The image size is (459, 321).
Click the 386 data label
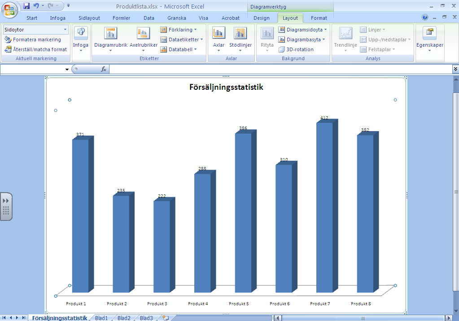[243, 128]
